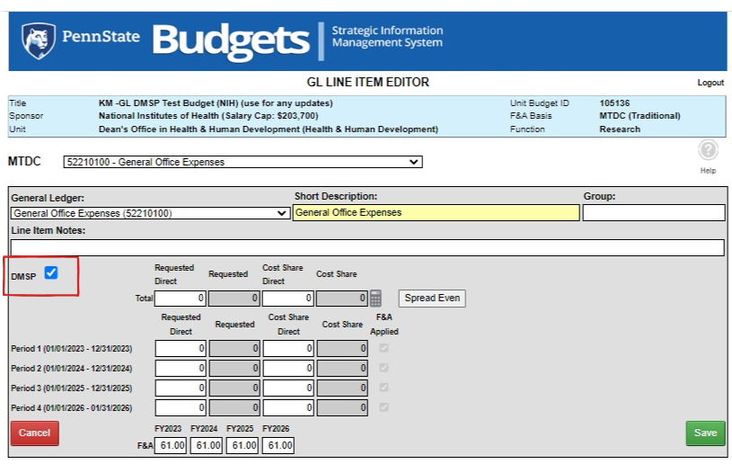This screenshot has height=464, width=732.
Task: Click Period 3 Requested Direct field
Action: [x=181, y=388]
